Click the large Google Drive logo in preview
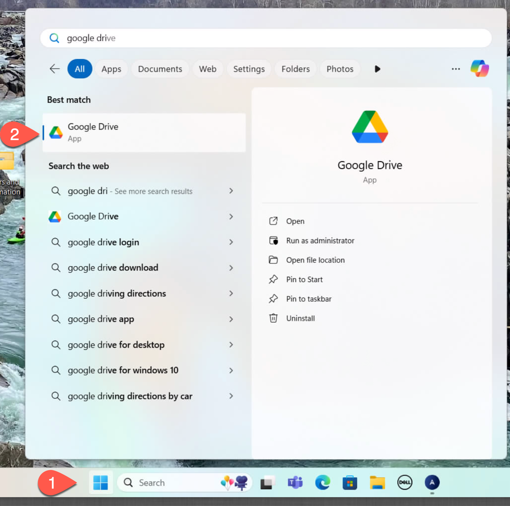Screen dimensions: 510x506 370,127
